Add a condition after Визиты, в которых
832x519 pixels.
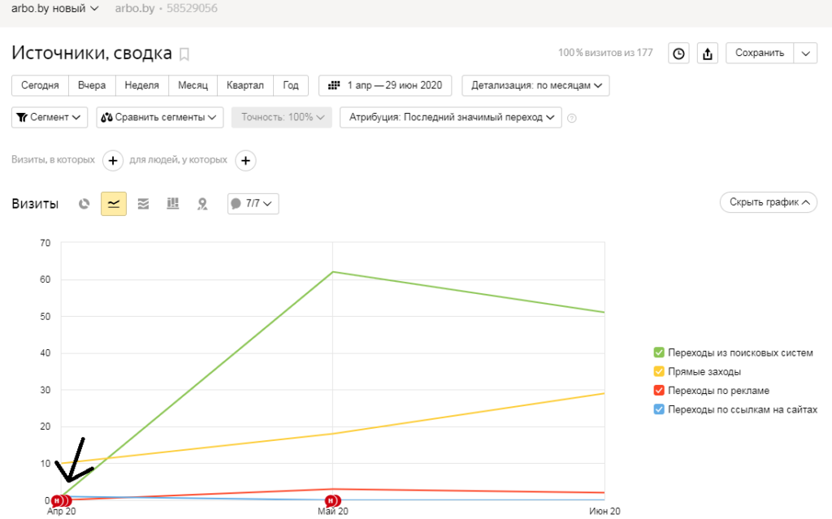[113, 160]
